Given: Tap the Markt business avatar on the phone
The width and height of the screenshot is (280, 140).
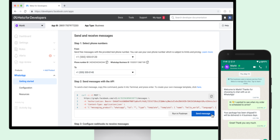Looking at the screenshot, I should tap(227, 67).
